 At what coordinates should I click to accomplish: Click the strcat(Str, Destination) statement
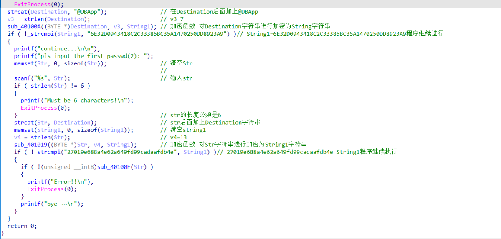pyautogui.click(x=56, y=123)
